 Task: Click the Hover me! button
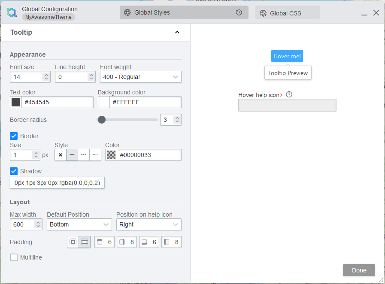point(287,56)
